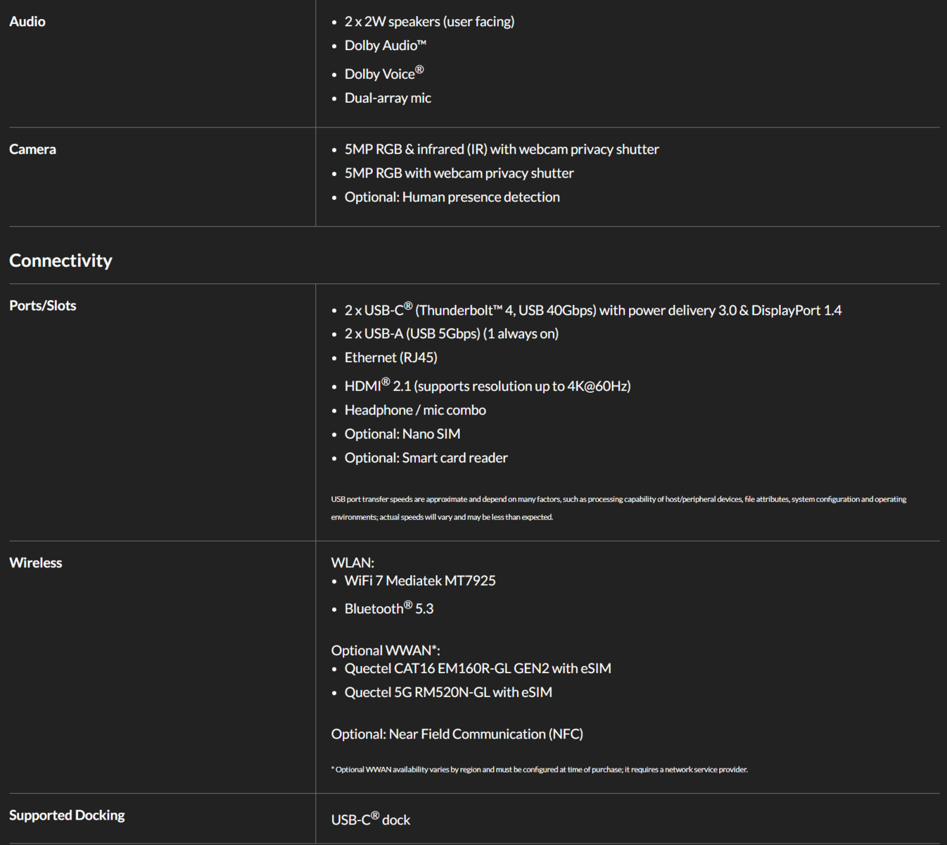Click the Optional: Nano SIM entry

pyautogui.click(x=402, y=434)
